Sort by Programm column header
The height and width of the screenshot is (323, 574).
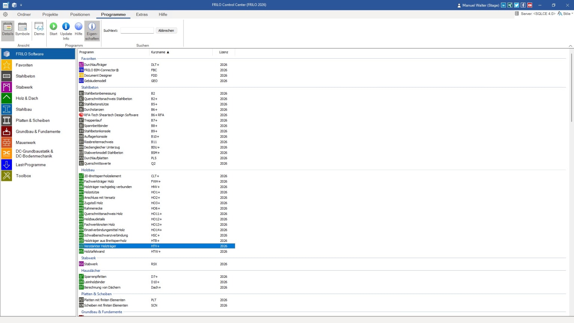click(x=114, y=52)
